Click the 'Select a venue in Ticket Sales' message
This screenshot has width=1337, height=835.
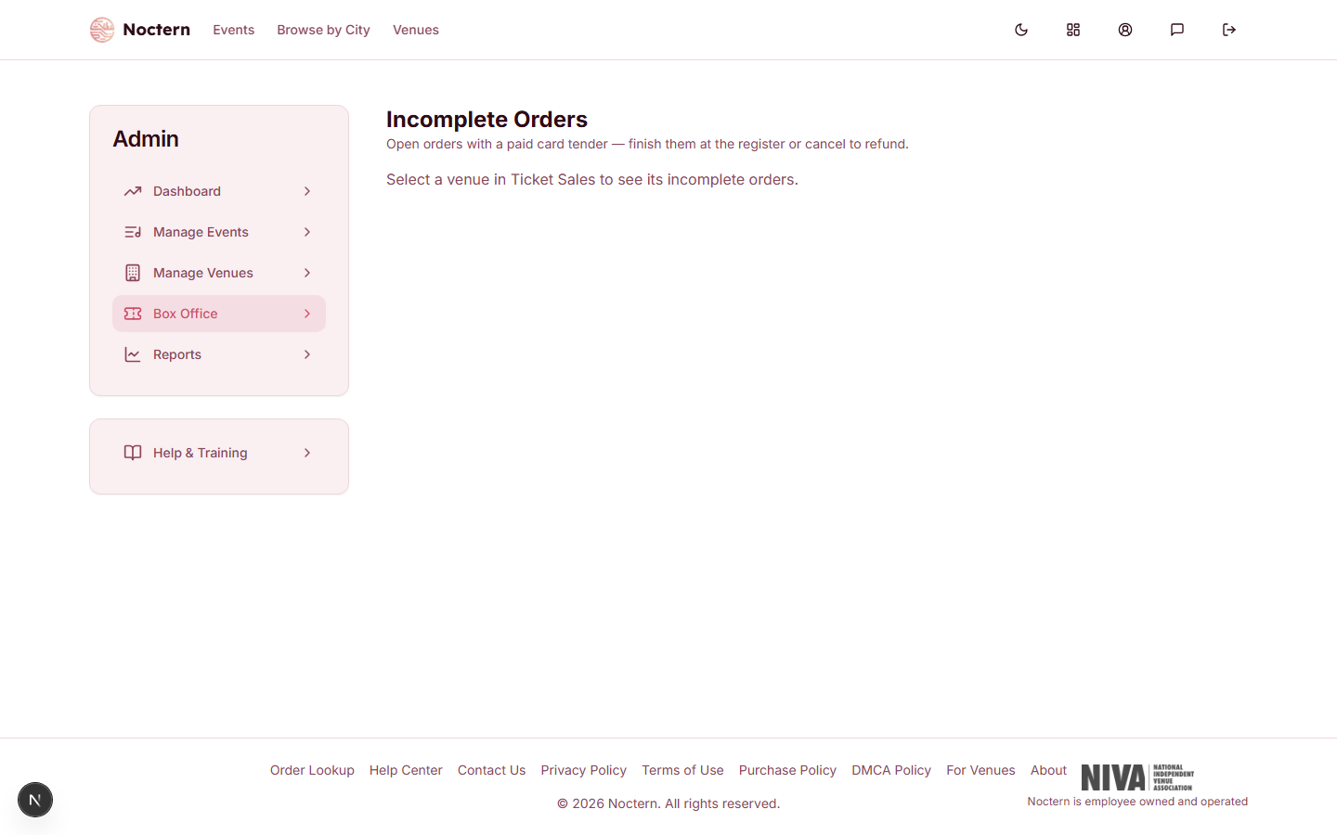(x=592, y=179)
